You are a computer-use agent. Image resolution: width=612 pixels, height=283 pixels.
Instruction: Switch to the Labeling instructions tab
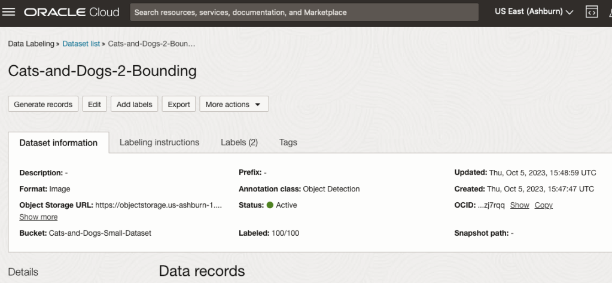tap(159, 142)
